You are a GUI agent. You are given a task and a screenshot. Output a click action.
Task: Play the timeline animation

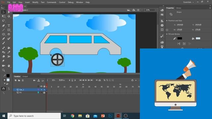click(86, 80)
